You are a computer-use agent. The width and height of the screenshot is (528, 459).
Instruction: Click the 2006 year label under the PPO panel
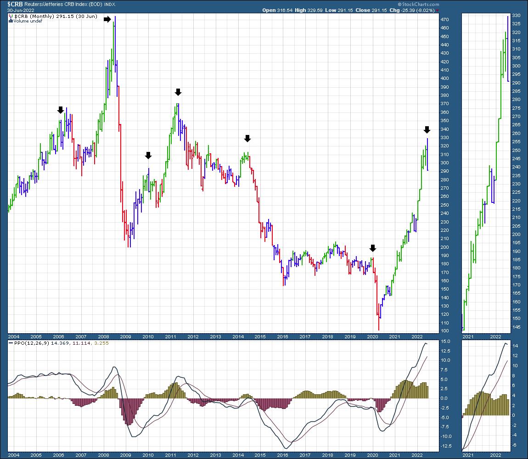pyautogui.click(x=59, y=455)
